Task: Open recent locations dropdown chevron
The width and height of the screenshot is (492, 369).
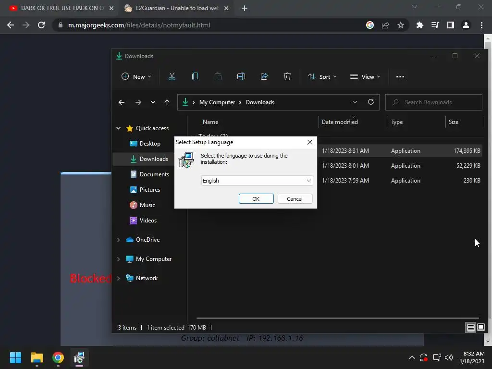Action: tap(153, 102)
